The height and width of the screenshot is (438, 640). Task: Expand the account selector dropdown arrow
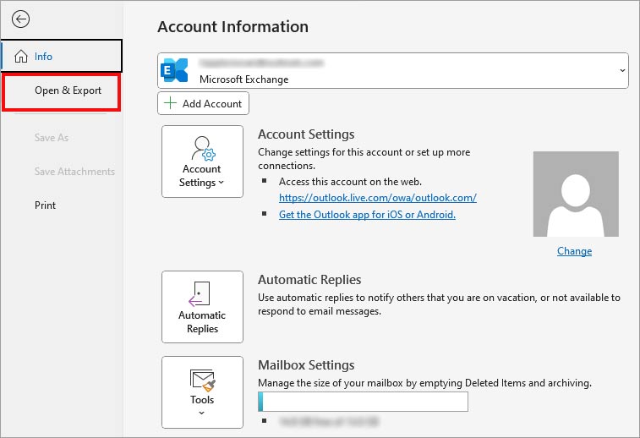pos(622,71)
